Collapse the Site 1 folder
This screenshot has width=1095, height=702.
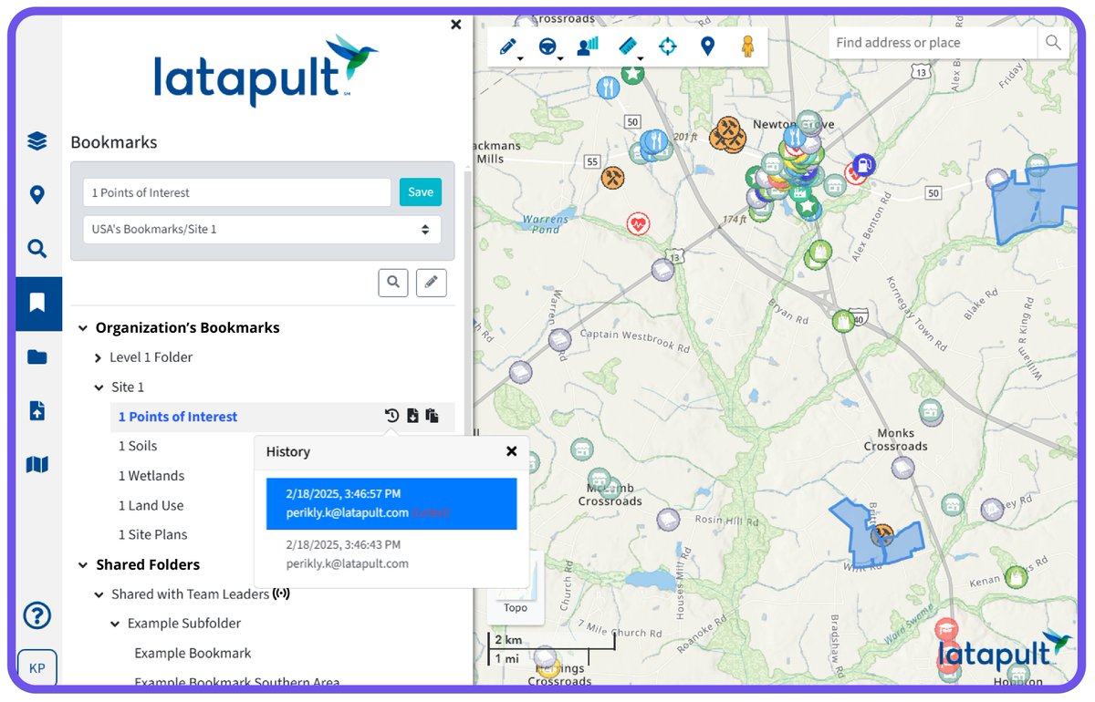[99, 387]
